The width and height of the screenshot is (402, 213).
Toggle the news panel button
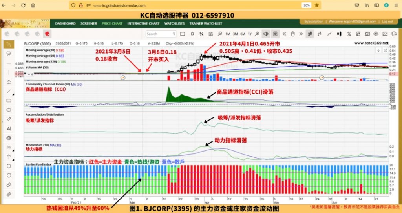[x=275, y=34]
